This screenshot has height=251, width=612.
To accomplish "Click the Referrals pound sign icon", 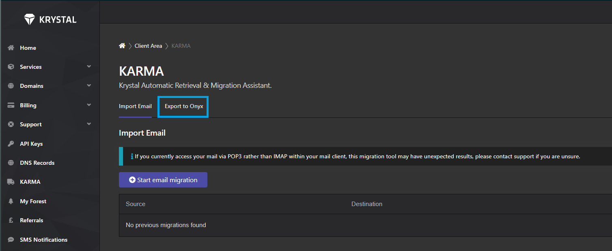I will point(11,220).
